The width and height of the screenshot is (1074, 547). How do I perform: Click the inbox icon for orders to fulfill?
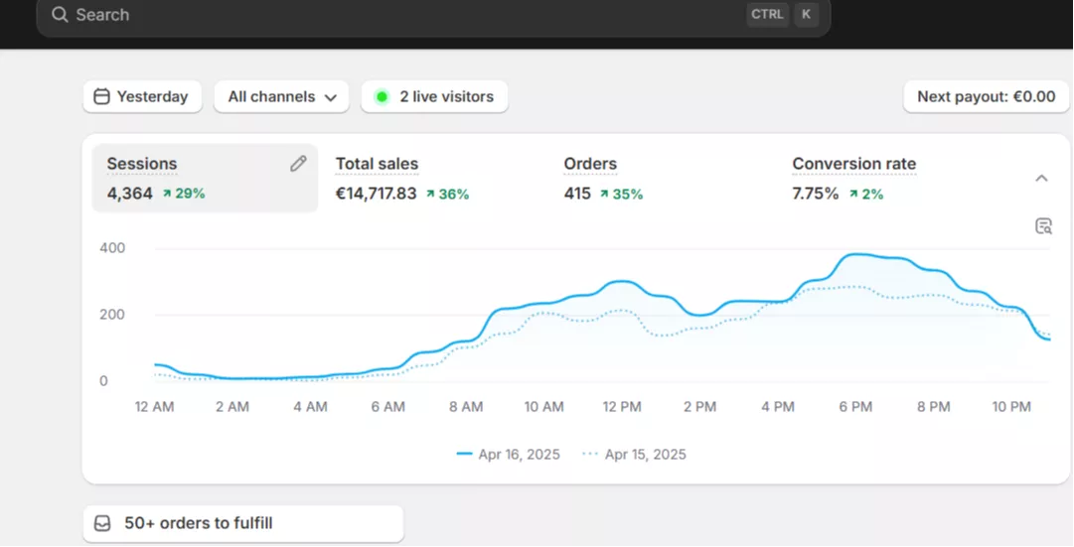click(x=102, y=523)
